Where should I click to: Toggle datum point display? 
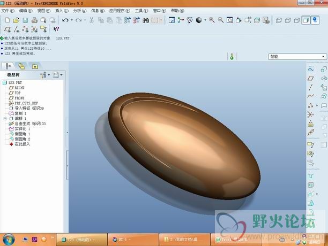pyautogui.click(x=25, y=29)
